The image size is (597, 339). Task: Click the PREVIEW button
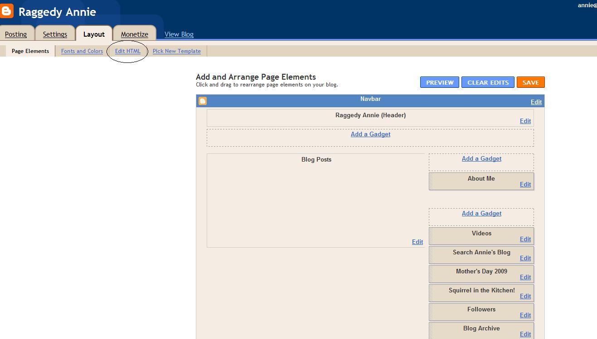tap(440, 82)
